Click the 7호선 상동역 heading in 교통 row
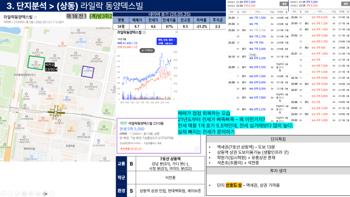 click(170, 159)
